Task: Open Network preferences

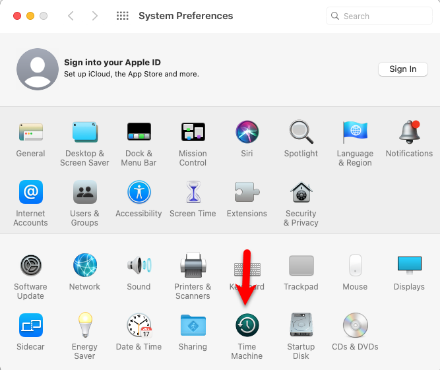Action: (84, 266)
